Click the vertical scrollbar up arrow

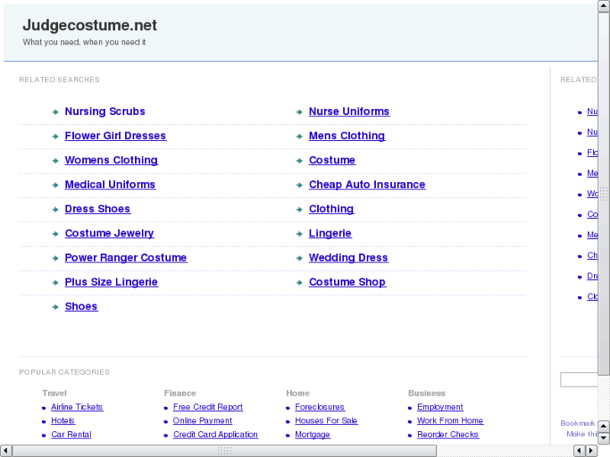pos(603,6)
